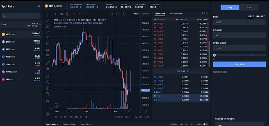Select the text annotation tool
Viewport: 269px width, 126px height.
[x=48, y=37]
